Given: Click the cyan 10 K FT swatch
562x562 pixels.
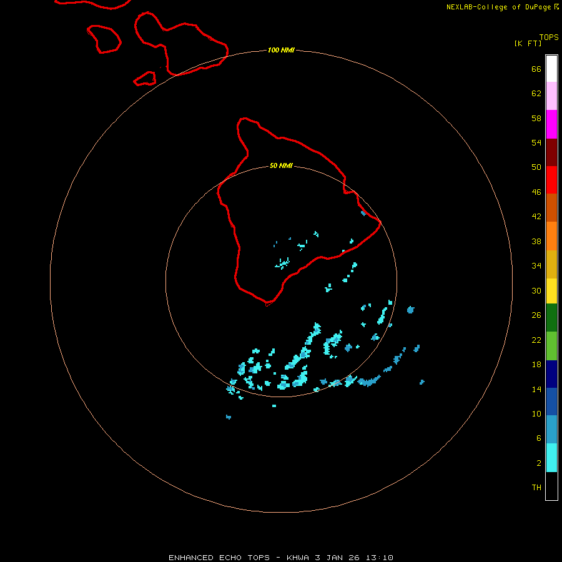Looking at the screenshot, I should click(x=551, y=458).
